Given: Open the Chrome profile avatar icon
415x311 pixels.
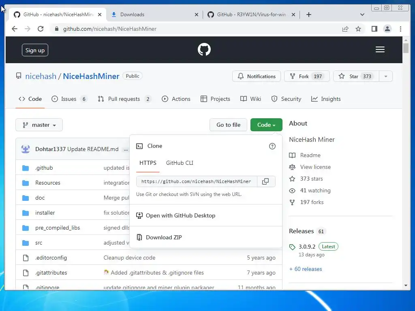Looking at the screenshot, I should coord(387,29).
